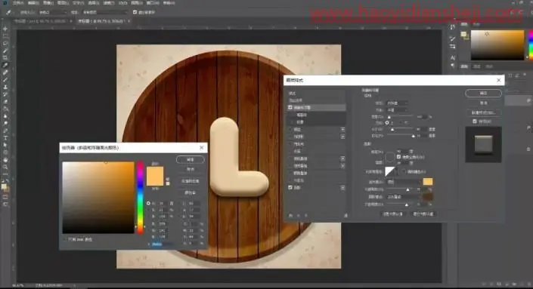The image size is (533, 289).
Task: Toggle the Drop Shadow effect checkbox
Action: click(290, 187)
